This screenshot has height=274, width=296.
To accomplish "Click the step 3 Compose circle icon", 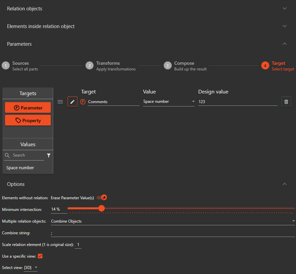I will pos(167,66).
